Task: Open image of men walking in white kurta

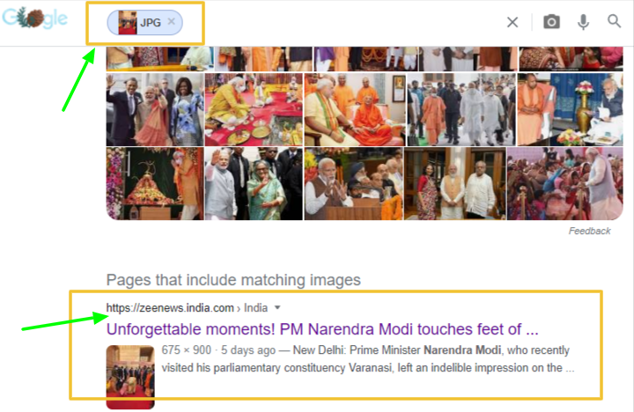Action: tap(461, 109)
